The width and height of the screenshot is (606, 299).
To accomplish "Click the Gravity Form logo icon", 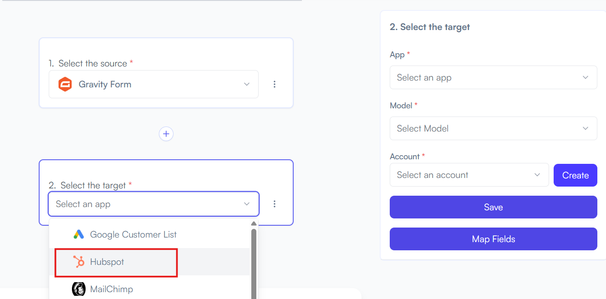I will [x=65, y=84].
